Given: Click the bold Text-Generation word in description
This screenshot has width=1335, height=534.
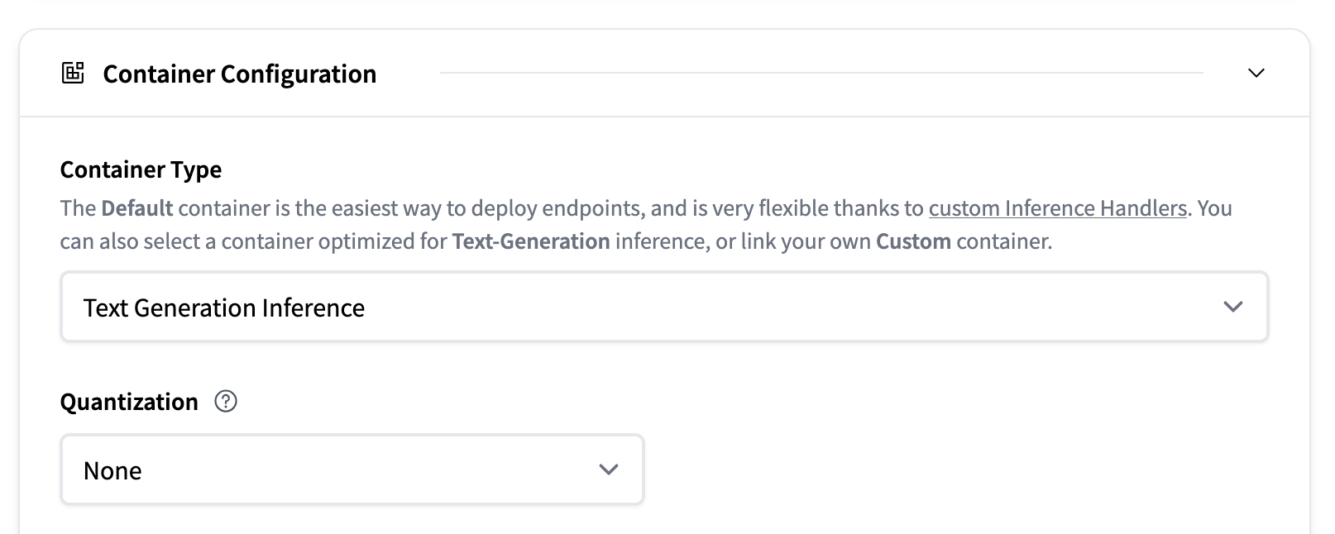Looking at the screenshot, I should pyautogui.click(x=531, y=241).
